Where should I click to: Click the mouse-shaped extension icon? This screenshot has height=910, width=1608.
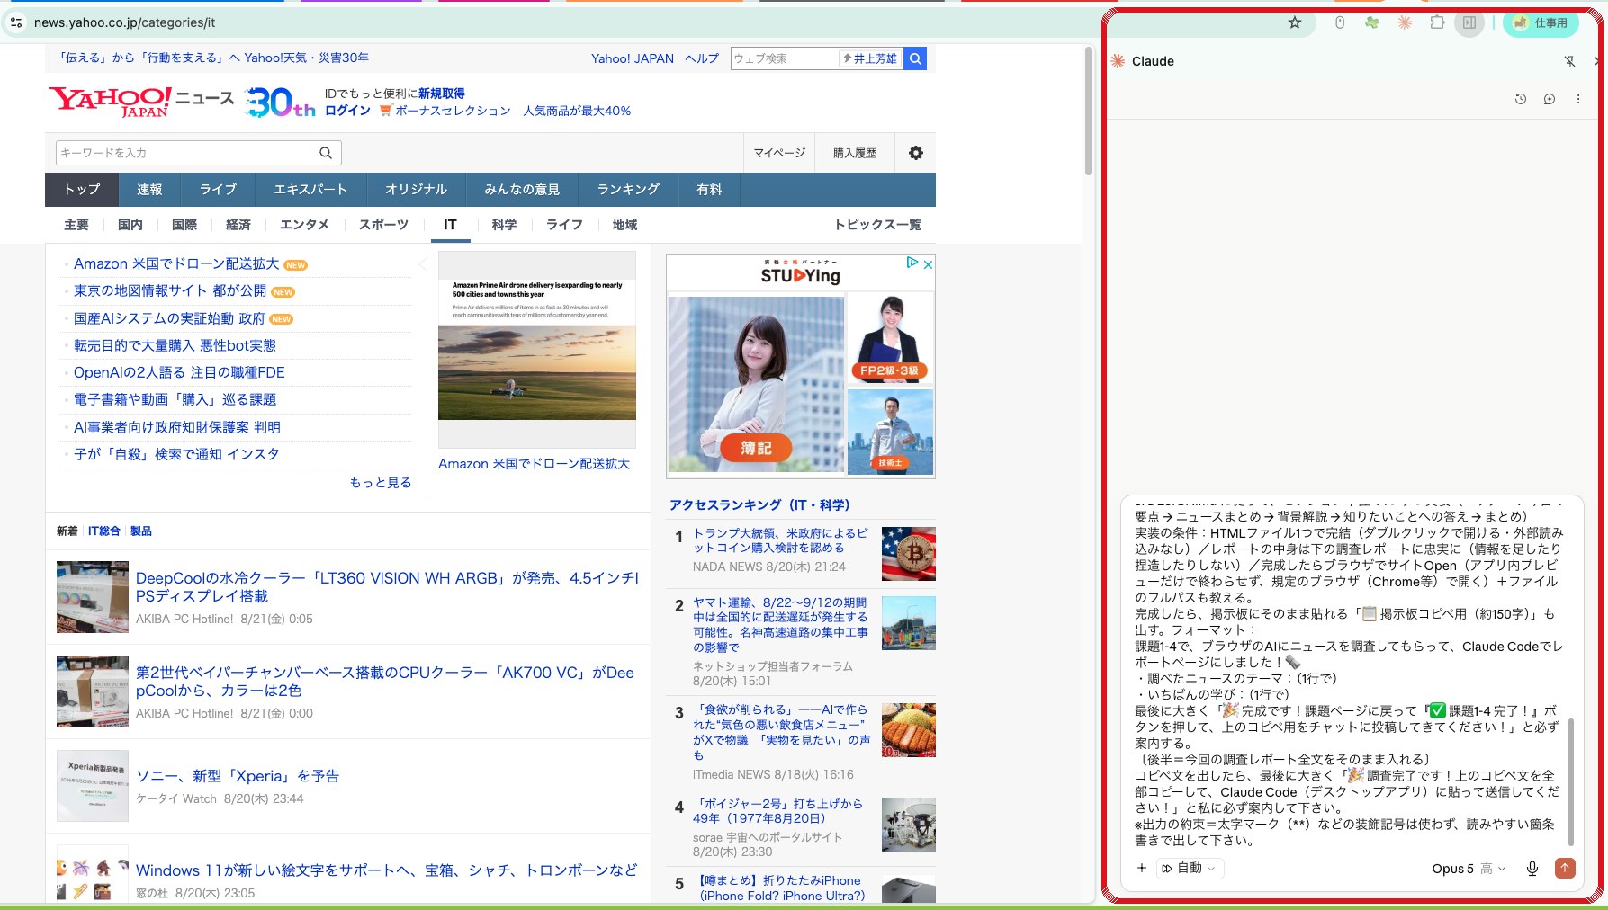(x=1340, y=22)
